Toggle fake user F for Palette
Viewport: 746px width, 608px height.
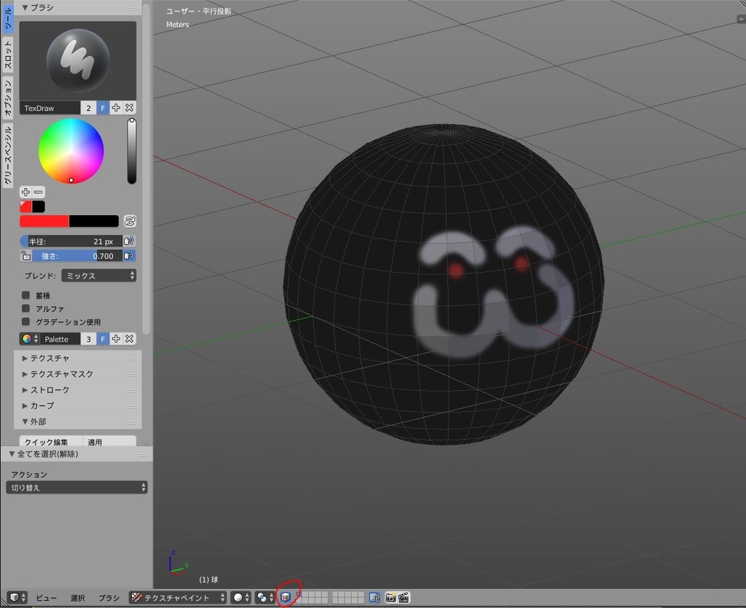click(x=103, y=339)
